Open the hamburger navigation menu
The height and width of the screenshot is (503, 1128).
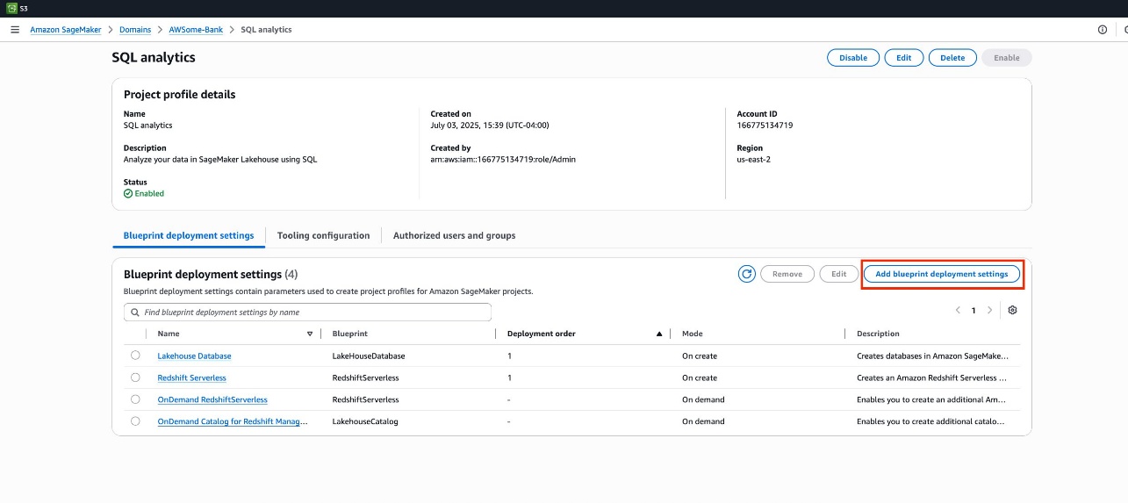coord(14,29)
